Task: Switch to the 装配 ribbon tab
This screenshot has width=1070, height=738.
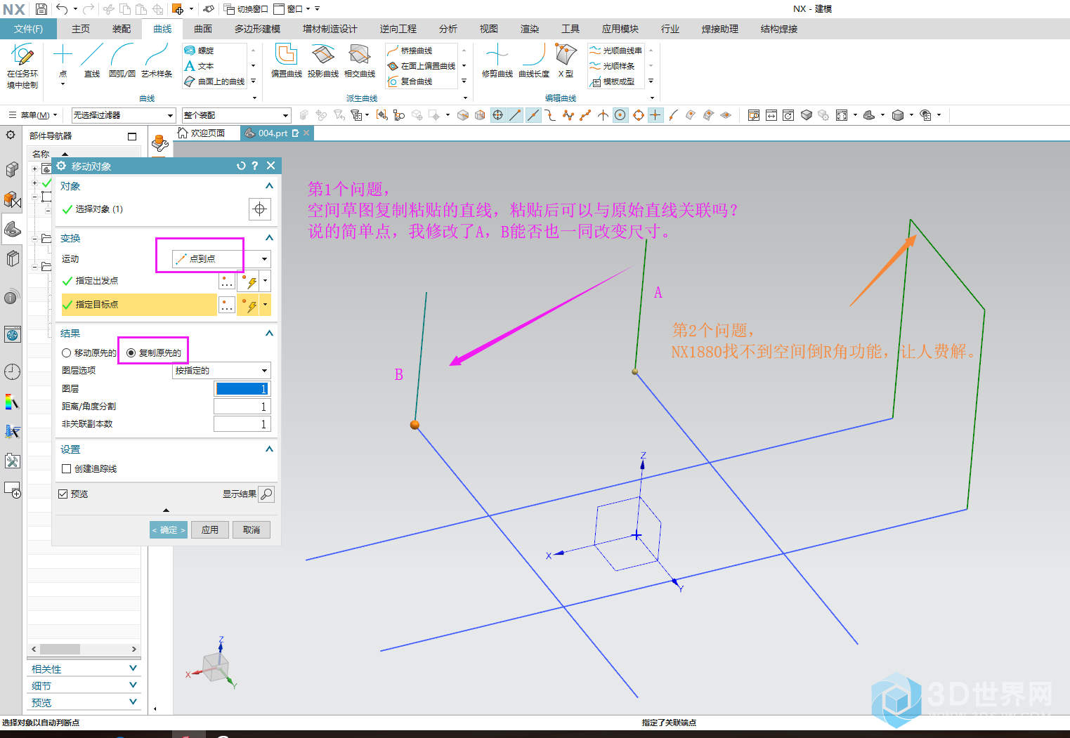Action: coord(122,29)
